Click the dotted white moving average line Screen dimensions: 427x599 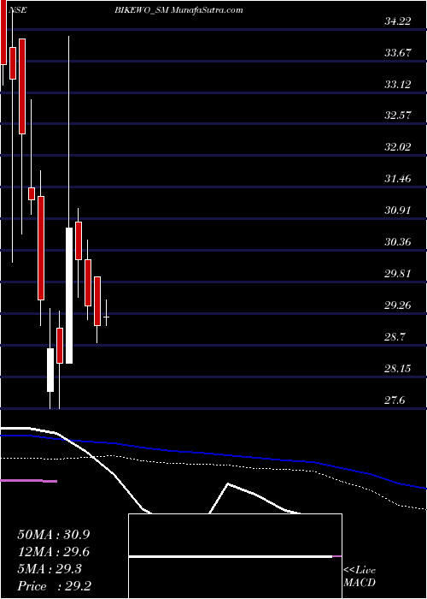(x=213, y=464)
